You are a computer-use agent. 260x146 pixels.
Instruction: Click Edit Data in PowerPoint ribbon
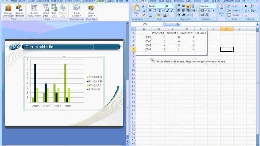(54, 11)
